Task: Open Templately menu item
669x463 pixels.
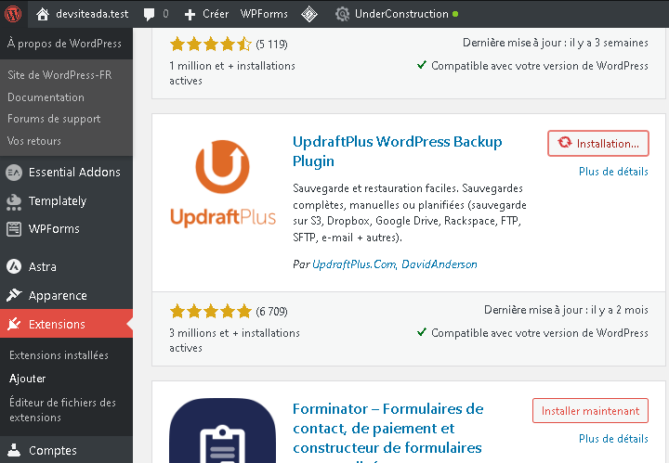Action: pyautogui.click(x=58, y=201)
